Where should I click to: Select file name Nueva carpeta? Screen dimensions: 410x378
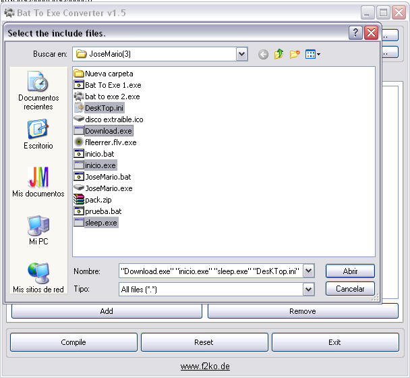[109, 74]
